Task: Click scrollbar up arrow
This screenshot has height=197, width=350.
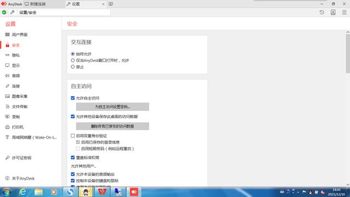Action: 348,32
